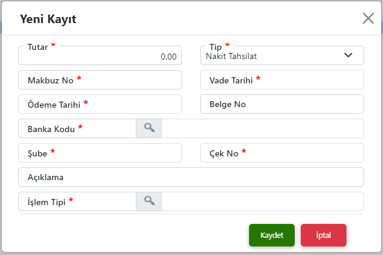Click the empty box right of Banka Kodu search

[x=262, y=128]
